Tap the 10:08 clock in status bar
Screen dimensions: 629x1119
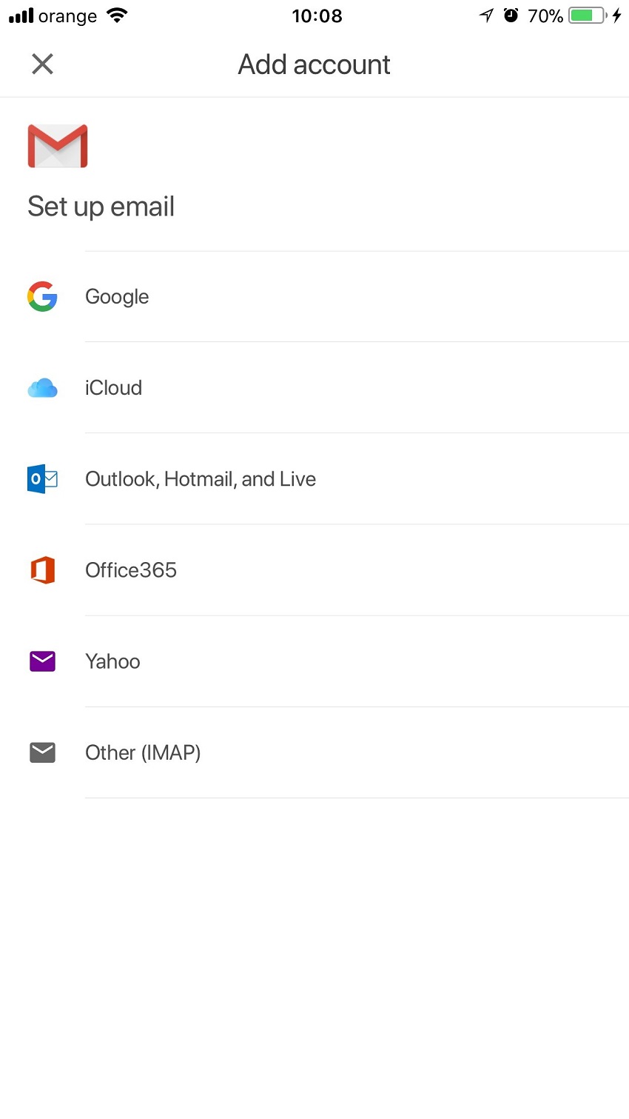click(317, 16)
